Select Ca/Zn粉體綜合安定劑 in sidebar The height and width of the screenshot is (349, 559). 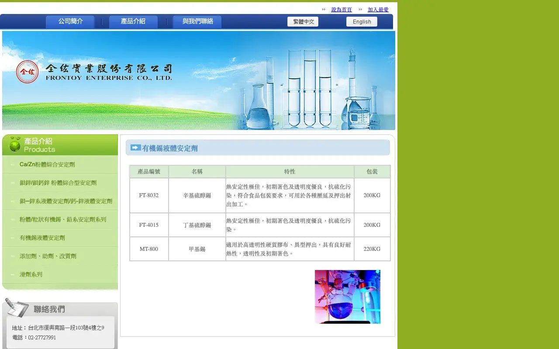pos(47,164)
